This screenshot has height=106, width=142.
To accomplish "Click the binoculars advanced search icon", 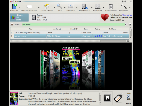I will pyautogui.click(x=12, y=24).
